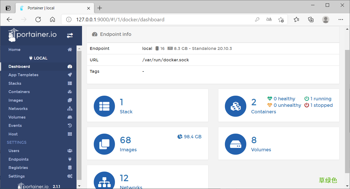The image size is (350, 189).
Task: Open Host using the grid icon
Action: click(x=69, y=134)
